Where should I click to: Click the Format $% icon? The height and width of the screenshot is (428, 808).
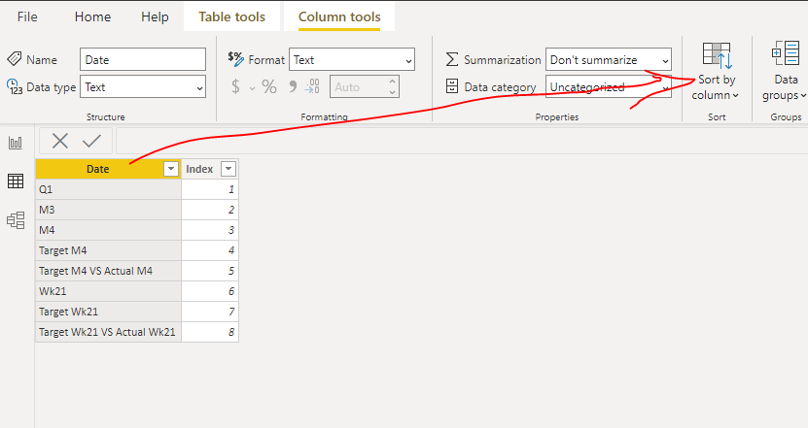pos(236,58)
